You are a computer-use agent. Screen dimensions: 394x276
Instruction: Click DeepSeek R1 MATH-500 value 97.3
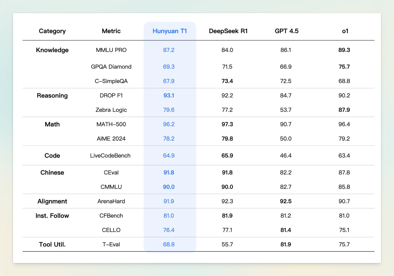(227, 124)
